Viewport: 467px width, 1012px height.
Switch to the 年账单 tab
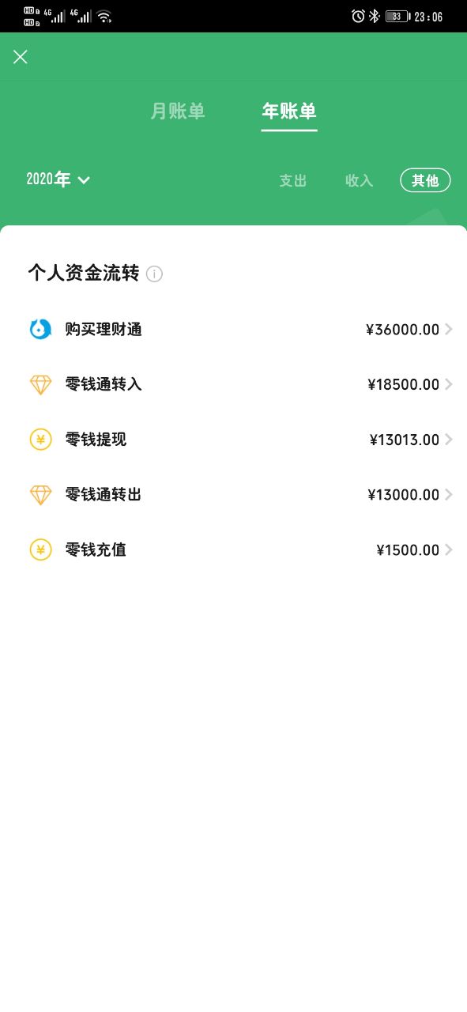click(x=289, y=111)
